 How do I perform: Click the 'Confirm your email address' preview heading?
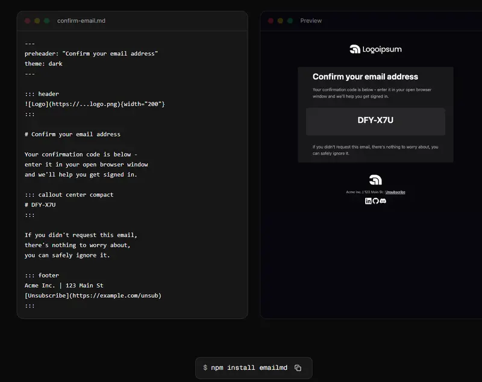pos(365,77)
